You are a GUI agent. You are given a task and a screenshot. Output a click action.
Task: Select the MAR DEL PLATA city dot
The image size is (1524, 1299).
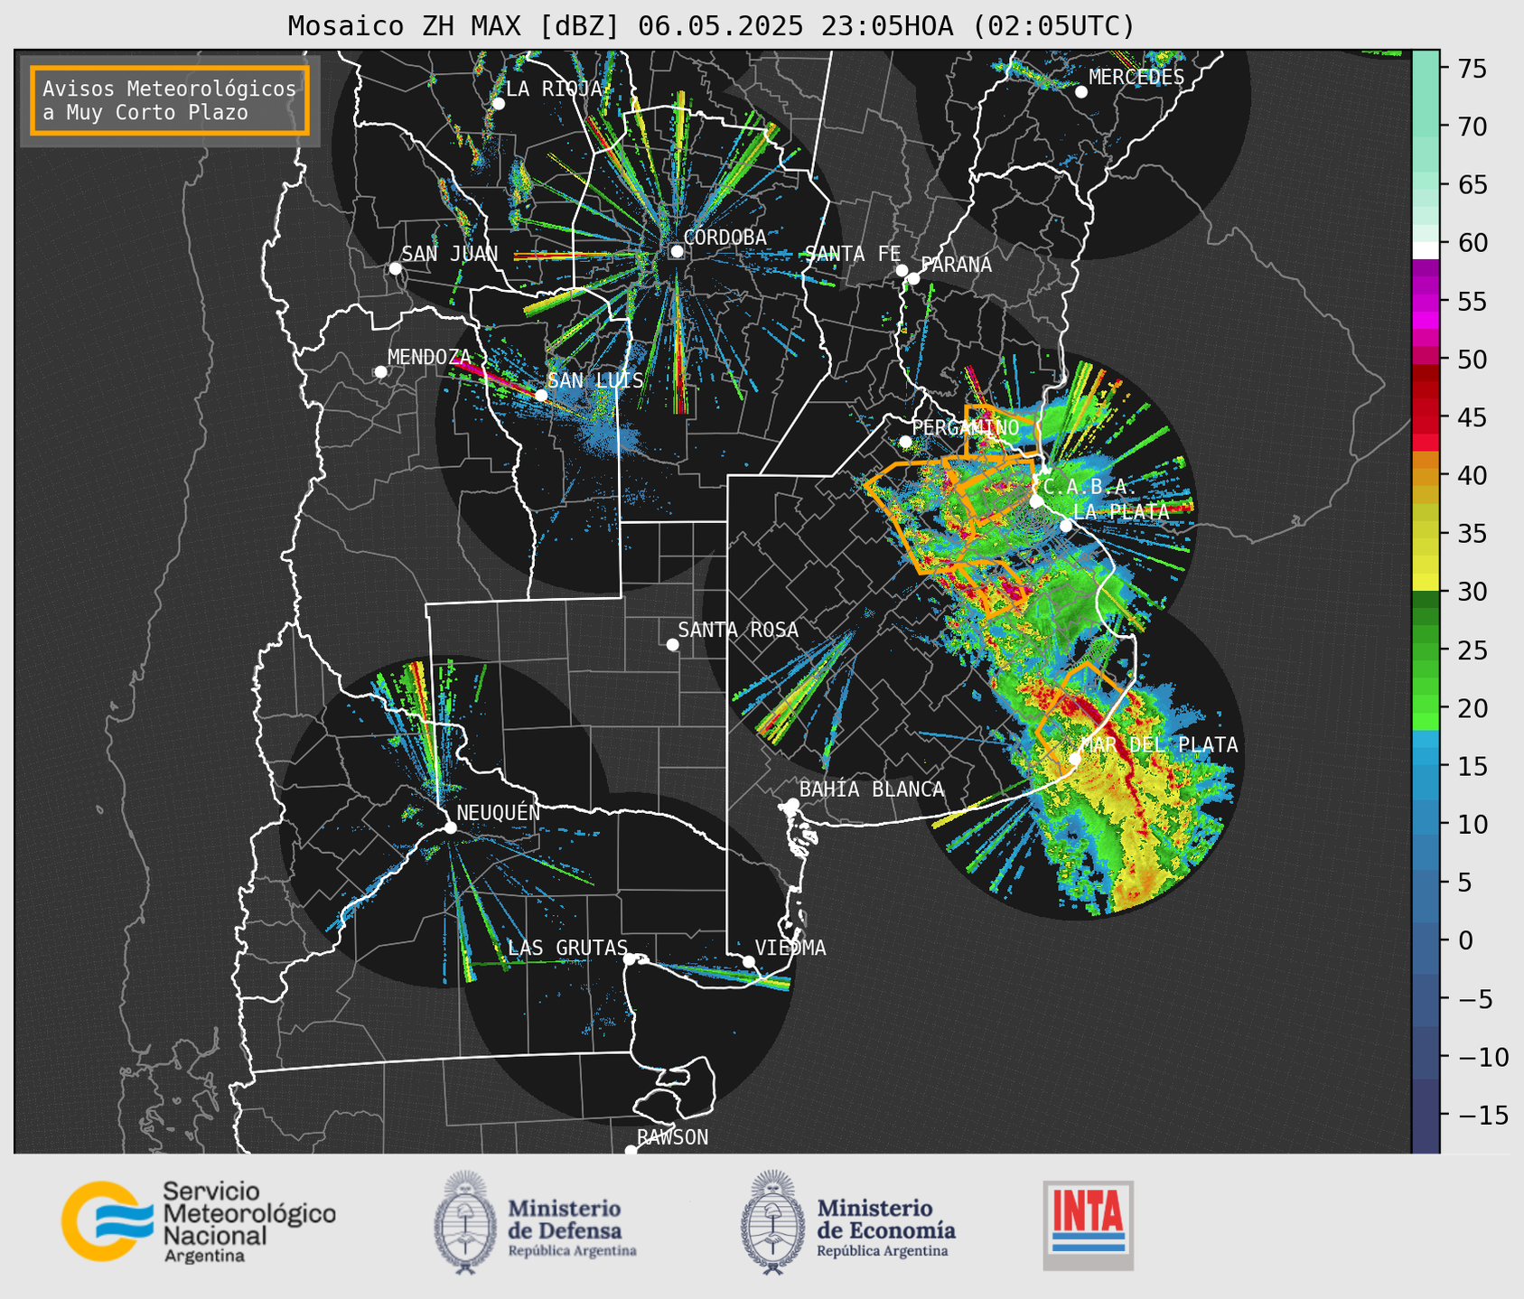coord(1075,759)
